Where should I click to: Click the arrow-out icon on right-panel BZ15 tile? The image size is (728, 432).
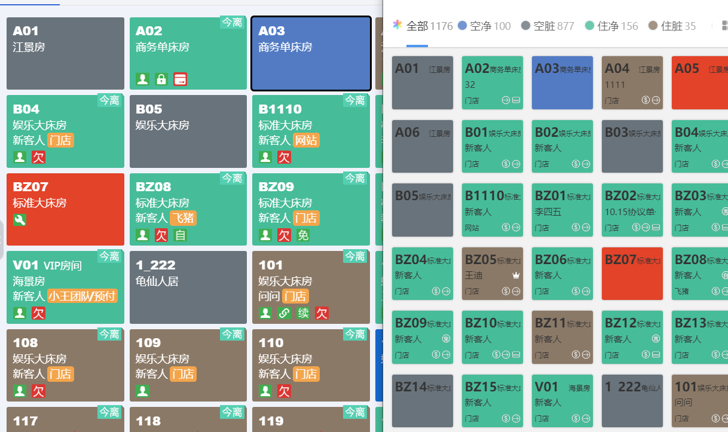click(516, 419)
